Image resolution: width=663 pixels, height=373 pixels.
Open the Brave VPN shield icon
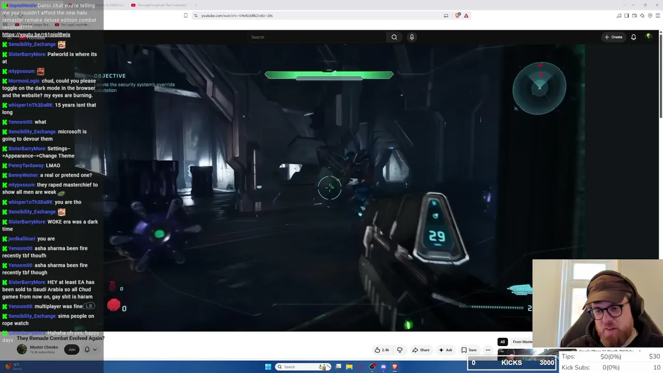tap(650, 16)
